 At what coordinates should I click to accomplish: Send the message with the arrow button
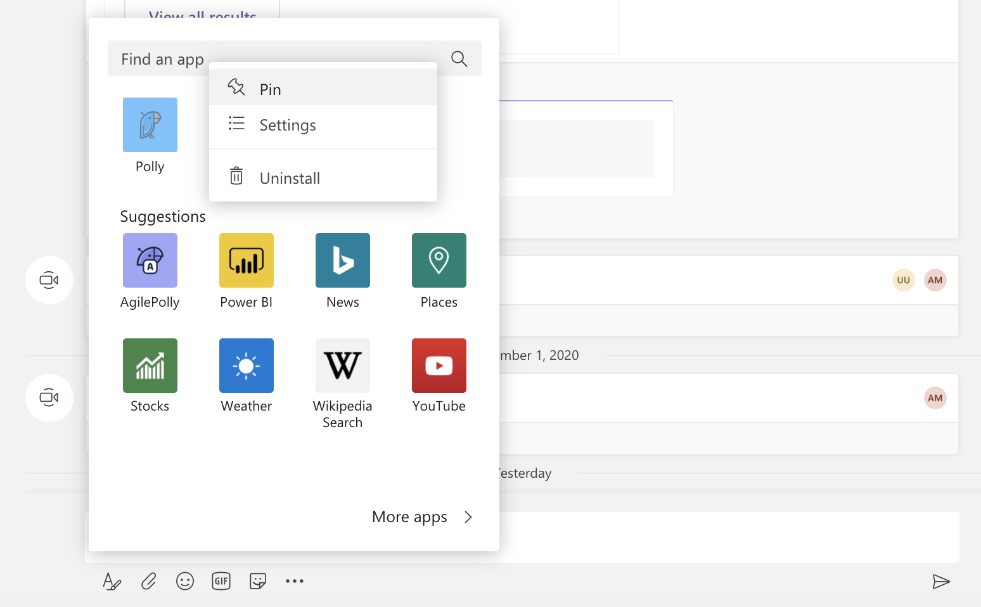[x=941, y=581]
